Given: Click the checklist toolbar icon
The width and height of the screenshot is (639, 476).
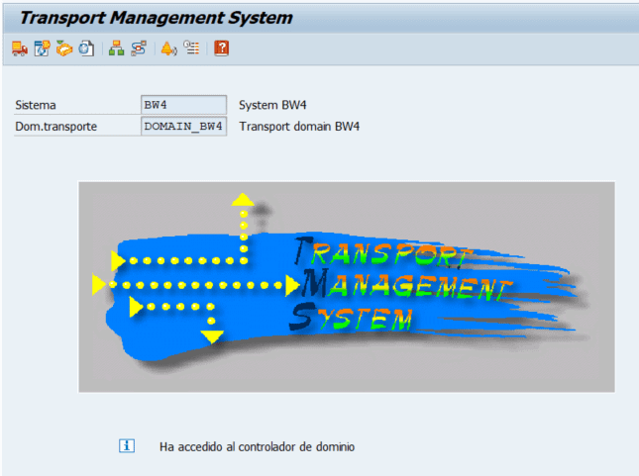Looking at the screenshot, I should click(191, 48).
